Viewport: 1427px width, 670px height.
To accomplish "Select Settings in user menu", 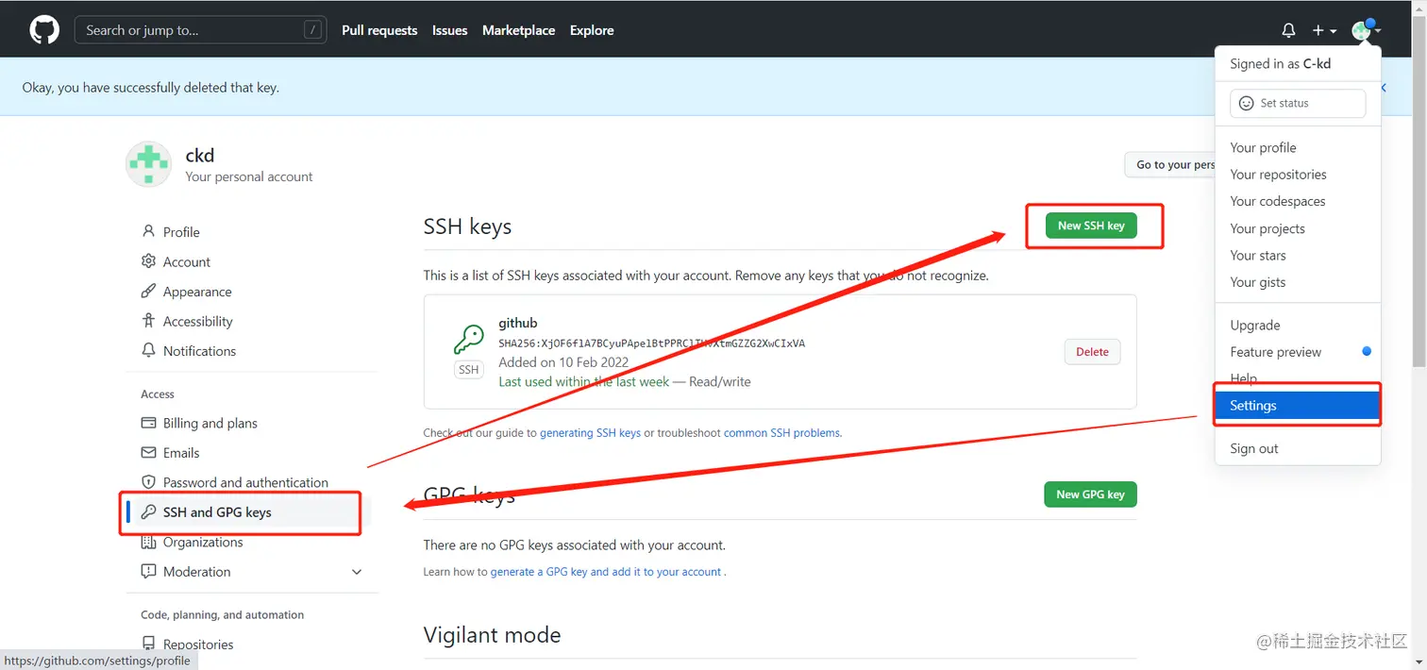I will 1298,406.
